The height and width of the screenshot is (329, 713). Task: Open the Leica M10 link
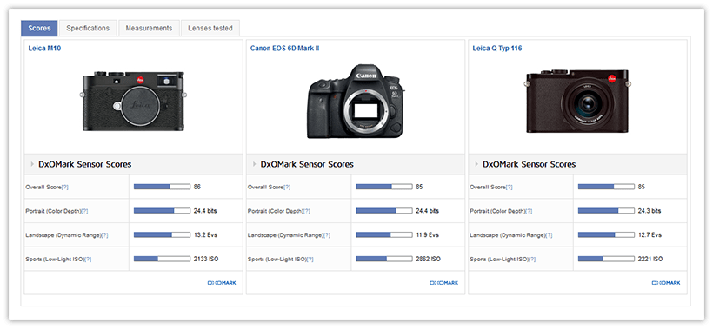(x=44, y=49)
